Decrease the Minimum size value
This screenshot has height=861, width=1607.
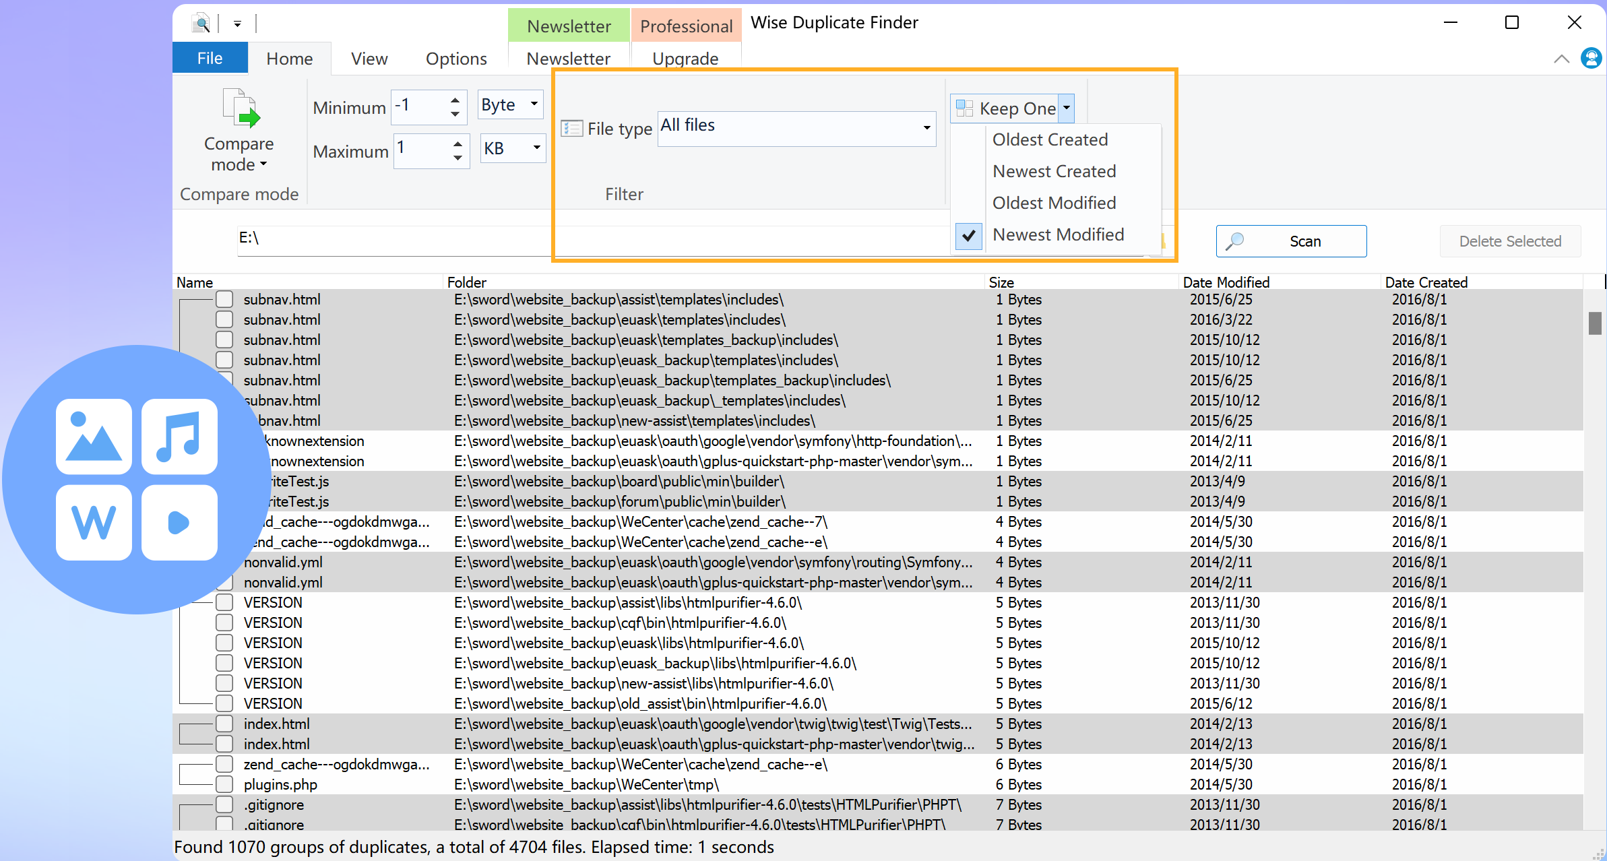click(455, 114)
